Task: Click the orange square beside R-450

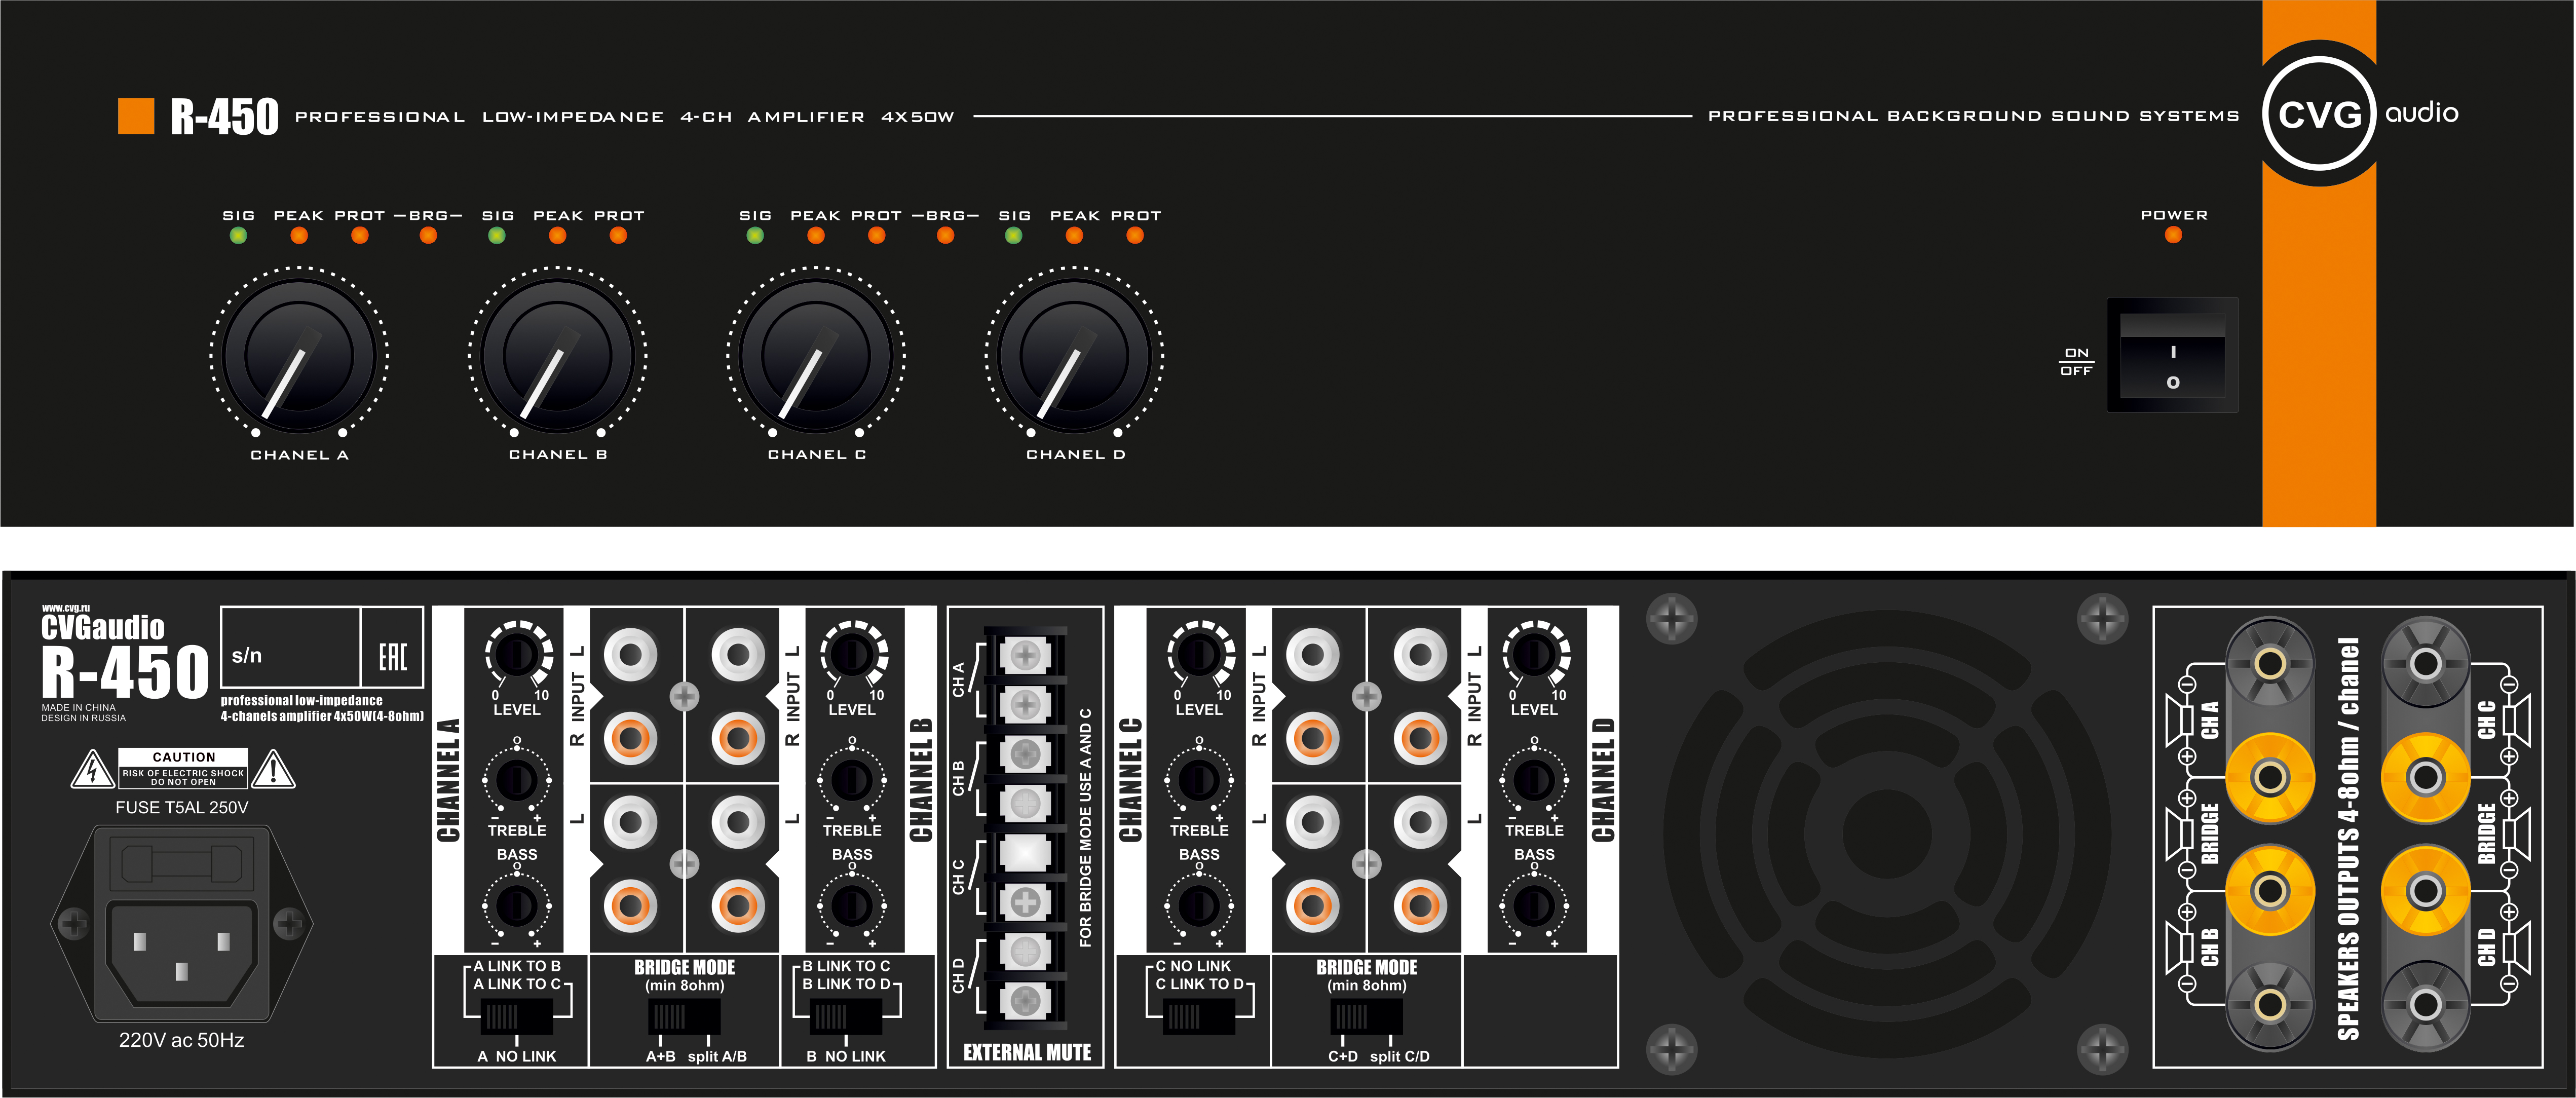Action: coord(136,116)
